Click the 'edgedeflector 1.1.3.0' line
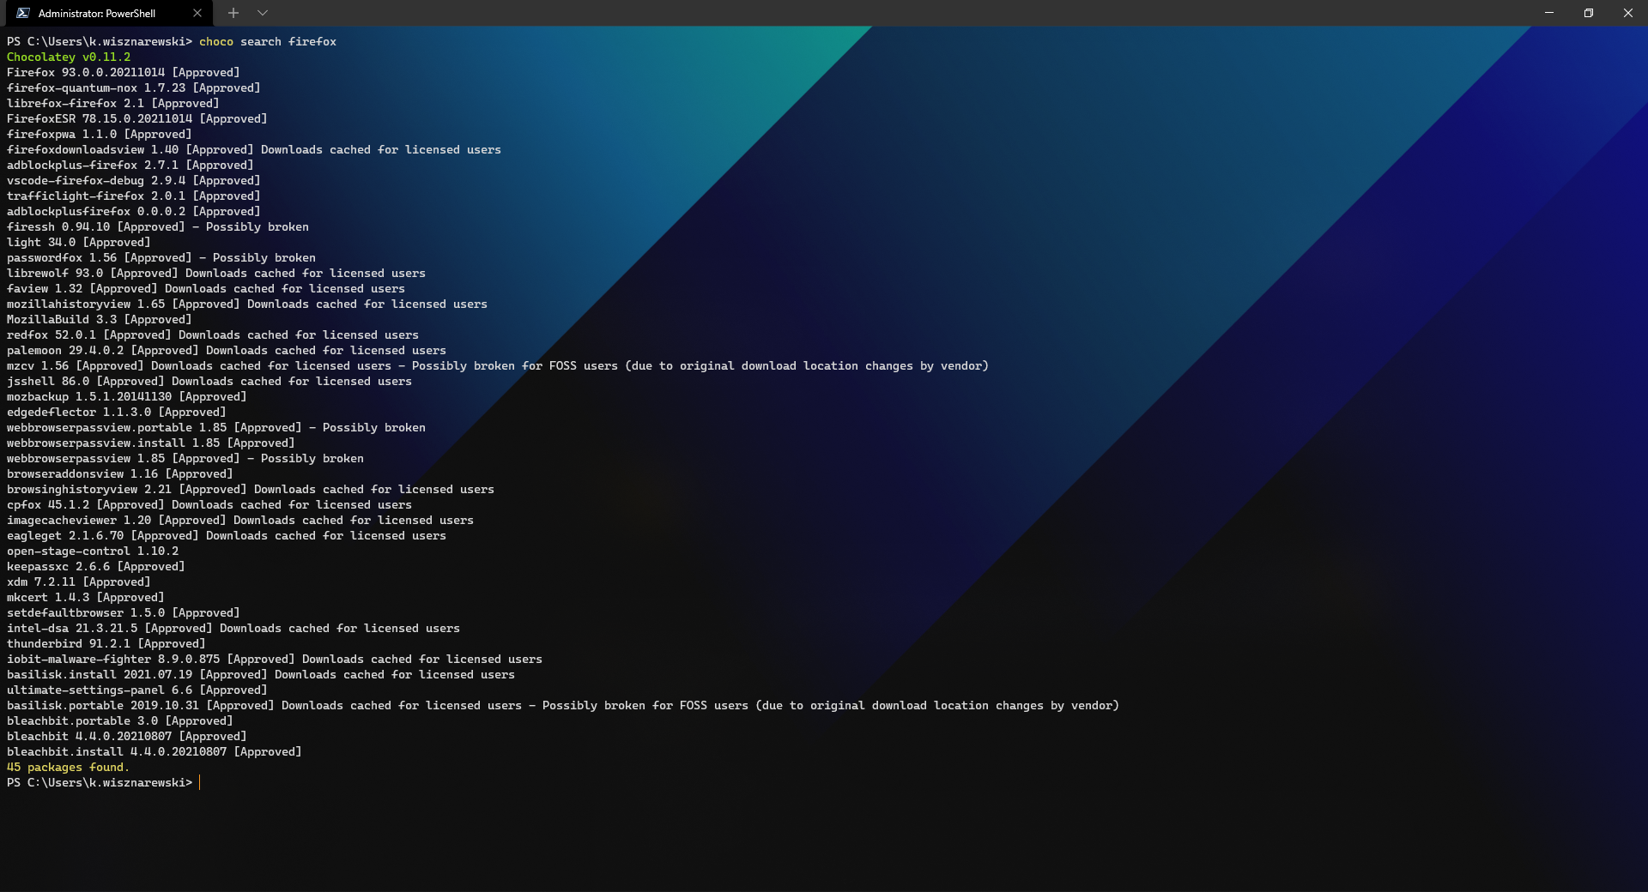Image resolution: width=1648 pixels, height=892 pixels. click(117, 412)
